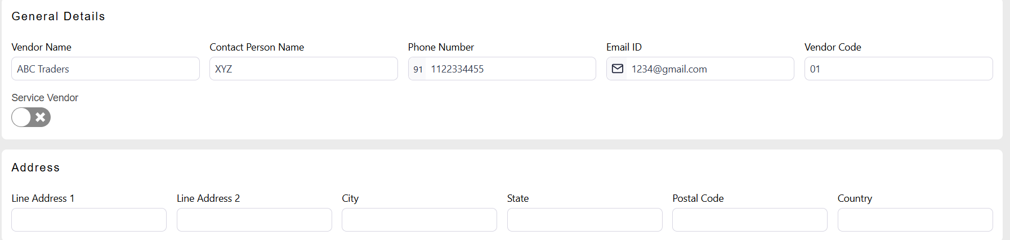
Task: Focus the email field showing 1234@gmail.com
Action: tap(709, 69)
